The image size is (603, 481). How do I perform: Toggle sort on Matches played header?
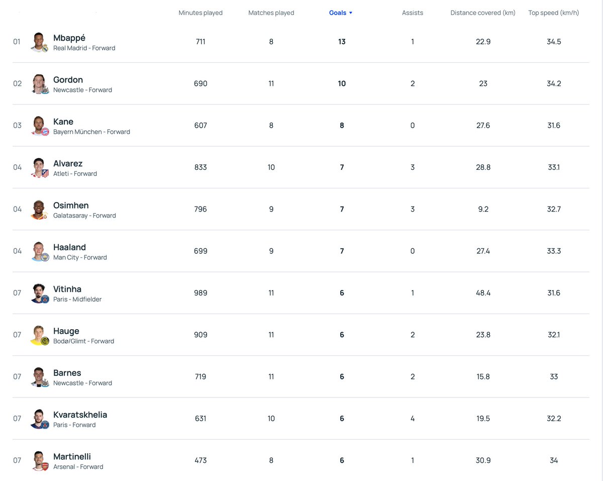pyautogui.click(x=271, y=13)
